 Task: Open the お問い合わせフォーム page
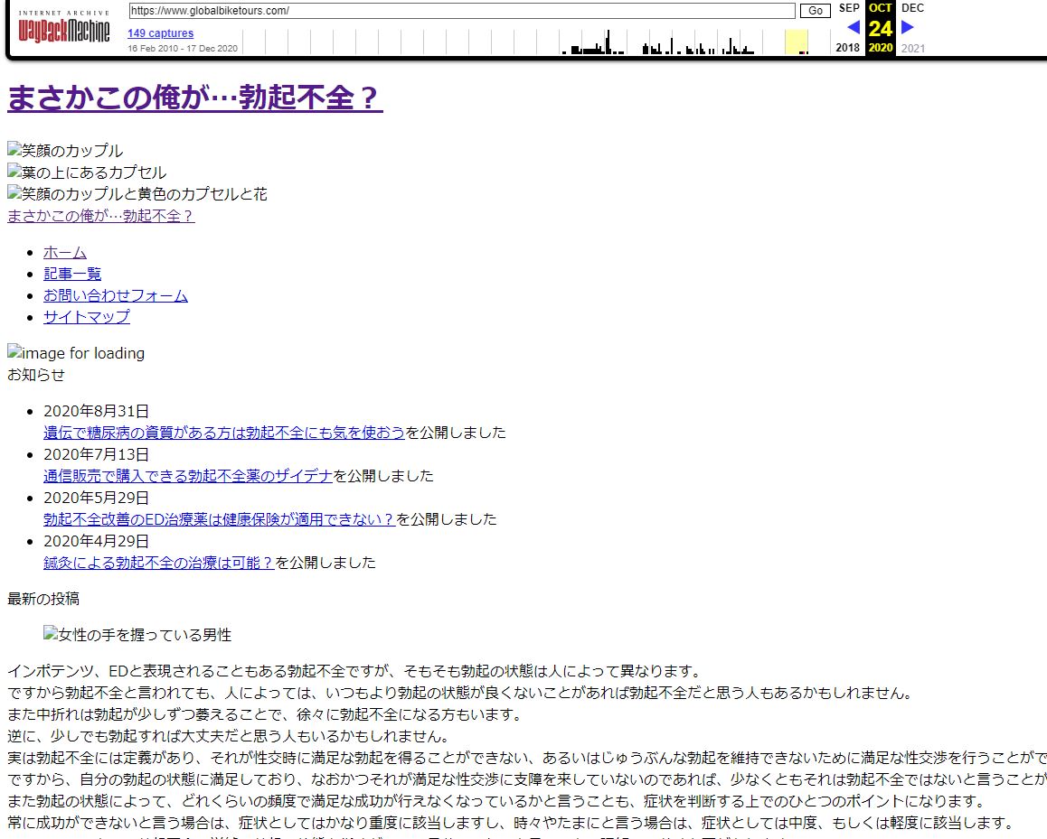click(116, 295)
